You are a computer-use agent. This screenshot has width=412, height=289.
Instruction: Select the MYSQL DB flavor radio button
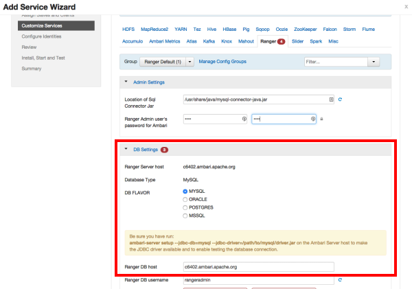tap(185, 191)
